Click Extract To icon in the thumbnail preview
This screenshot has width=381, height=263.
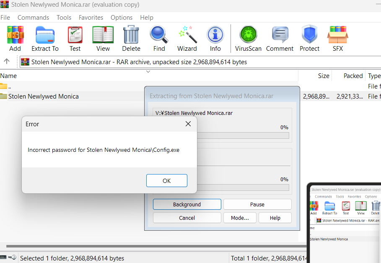pyautogui.click(x=330, y=206)
